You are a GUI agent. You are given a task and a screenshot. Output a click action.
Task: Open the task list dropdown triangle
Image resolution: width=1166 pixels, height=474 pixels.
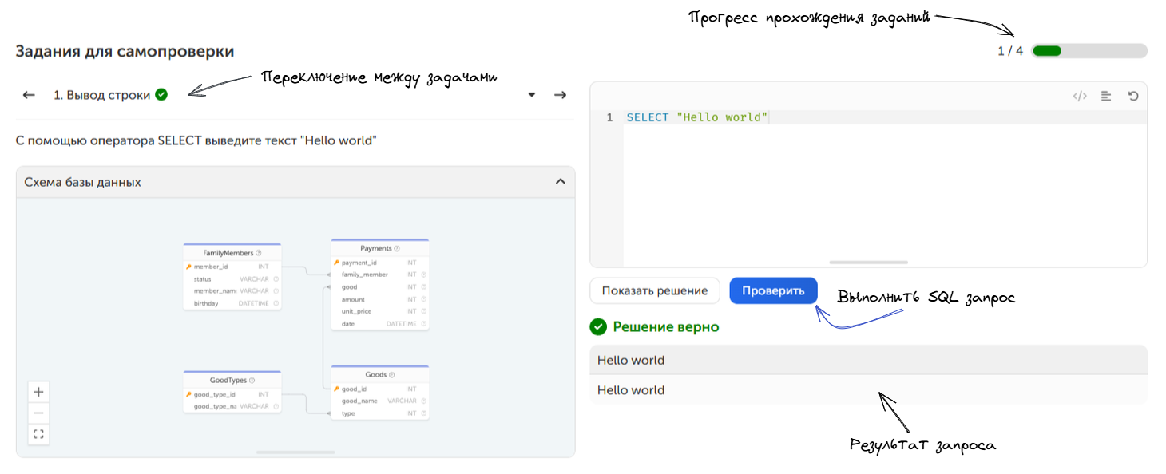click(x=532, y=95)
